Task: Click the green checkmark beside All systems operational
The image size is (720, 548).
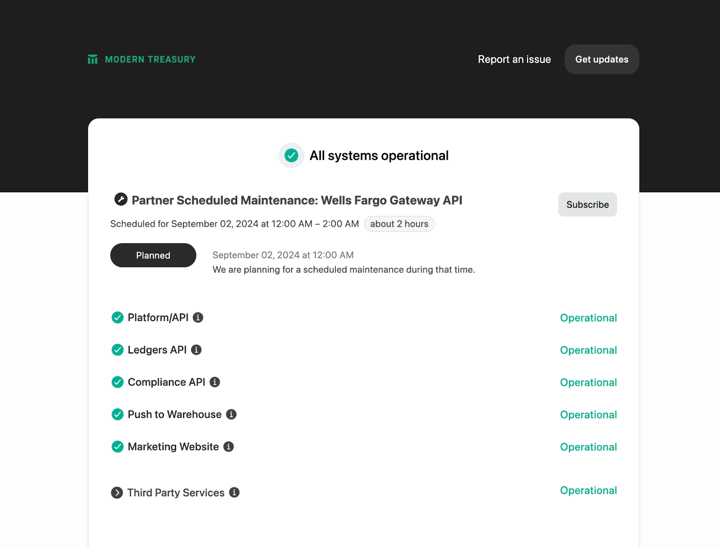Action: tap(291, 155)
